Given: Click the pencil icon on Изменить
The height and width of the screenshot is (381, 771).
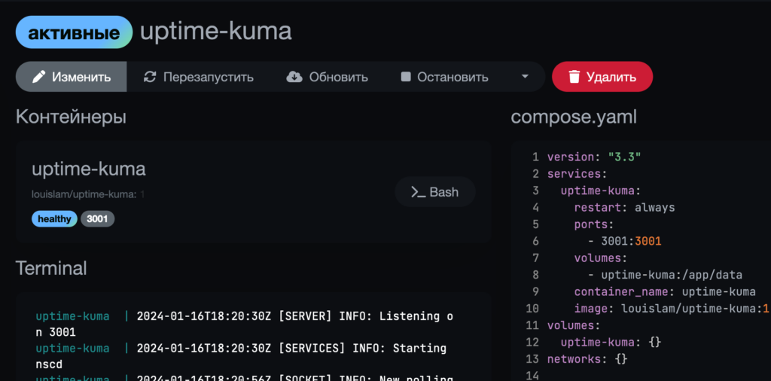Looking at the screenshot, I should pos(39,78).
